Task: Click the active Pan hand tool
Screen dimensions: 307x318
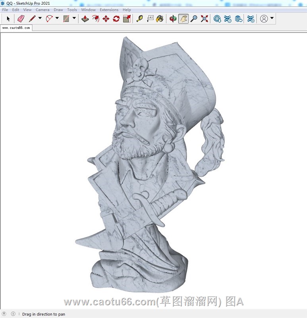Action: 183,19
